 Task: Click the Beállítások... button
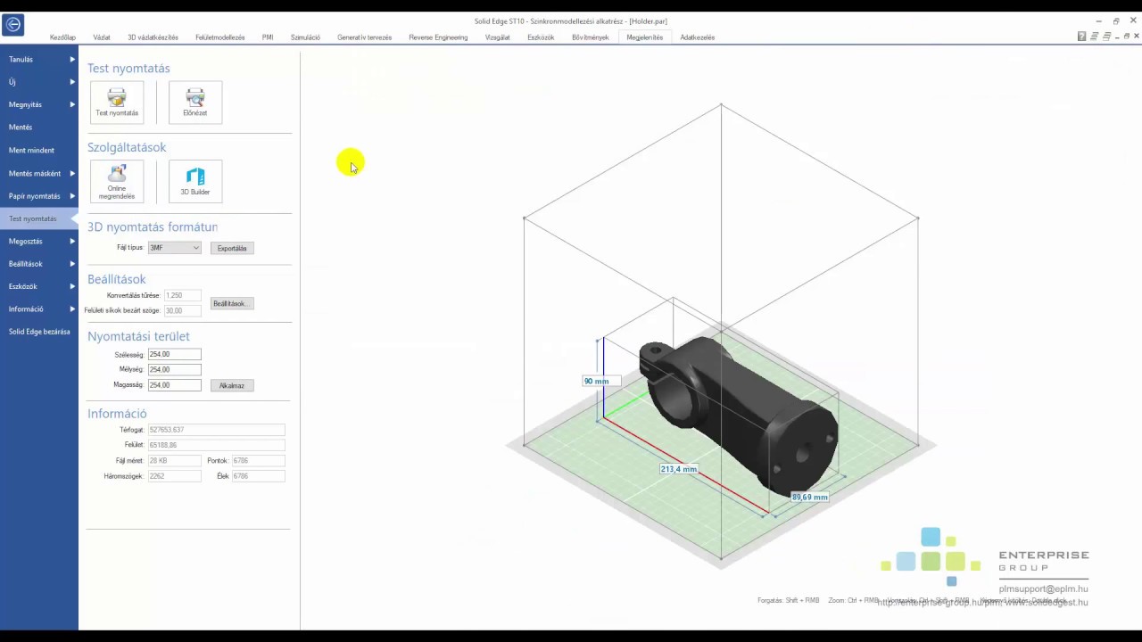pos(233,303)
